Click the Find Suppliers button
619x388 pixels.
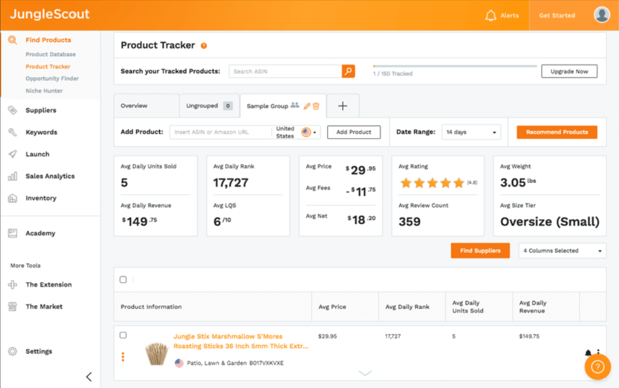480,251
